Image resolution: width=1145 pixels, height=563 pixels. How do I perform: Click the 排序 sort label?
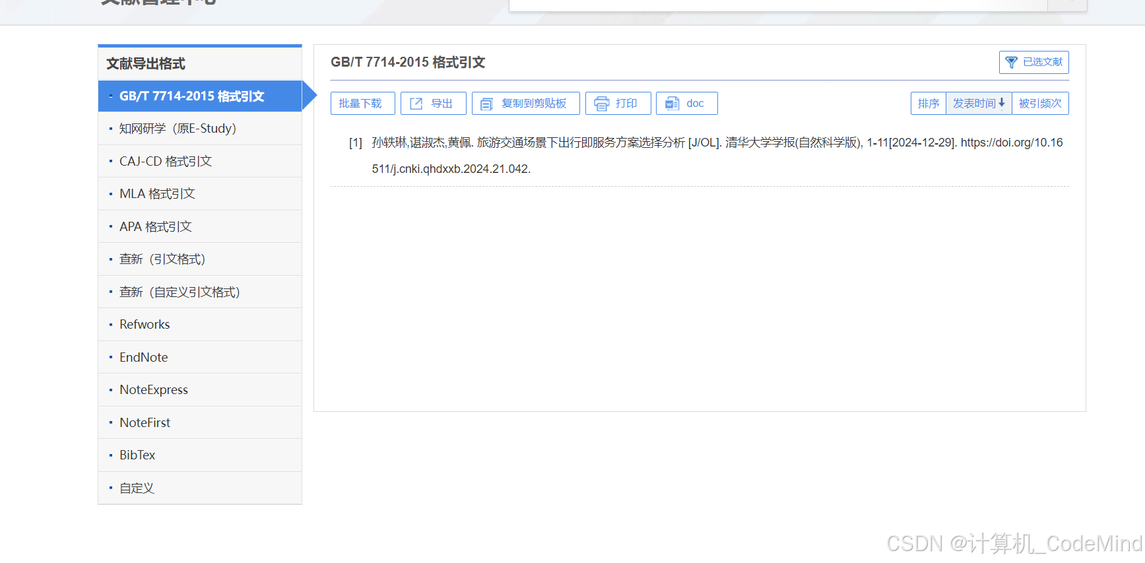click(929, 104)
